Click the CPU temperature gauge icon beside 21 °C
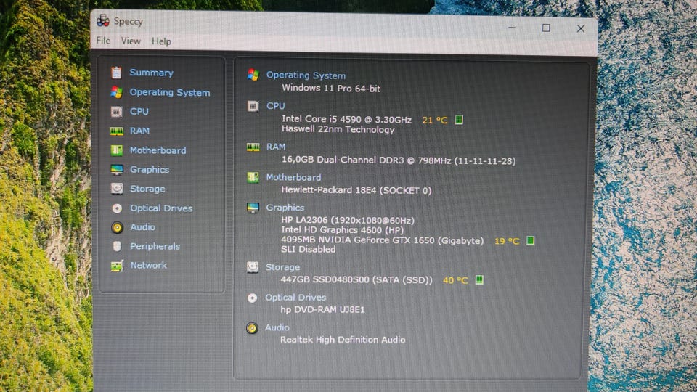 (x=459, y=120)
